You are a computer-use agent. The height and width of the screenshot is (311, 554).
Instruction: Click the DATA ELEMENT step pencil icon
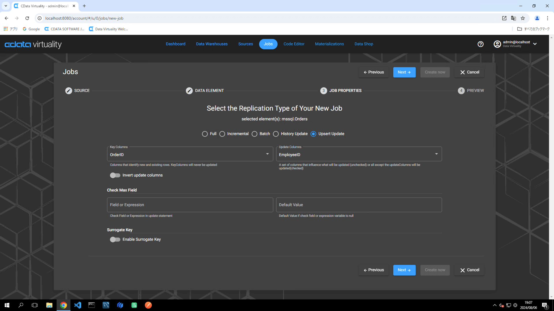pos(189,91)
